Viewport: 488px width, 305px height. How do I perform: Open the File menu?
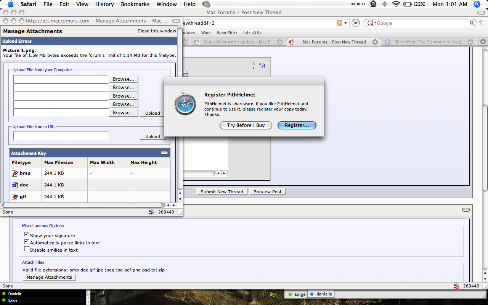coord(48,4)
